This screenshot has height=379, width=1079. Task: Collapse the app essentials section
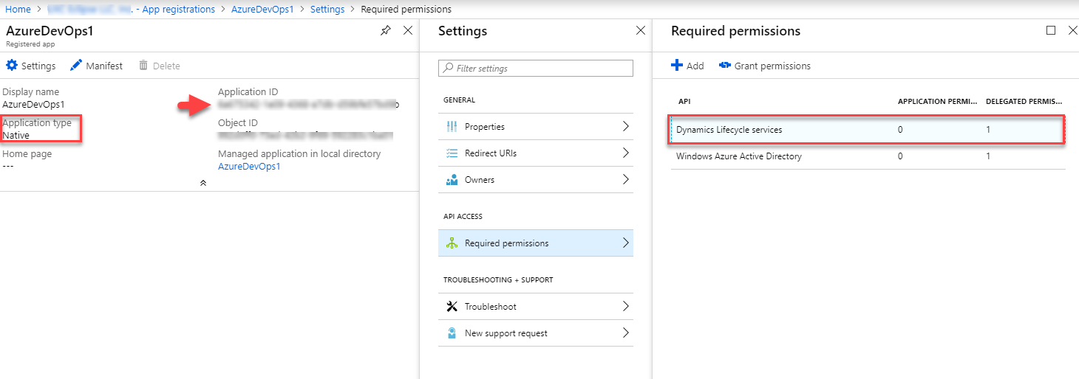click(x=203, y=183)
